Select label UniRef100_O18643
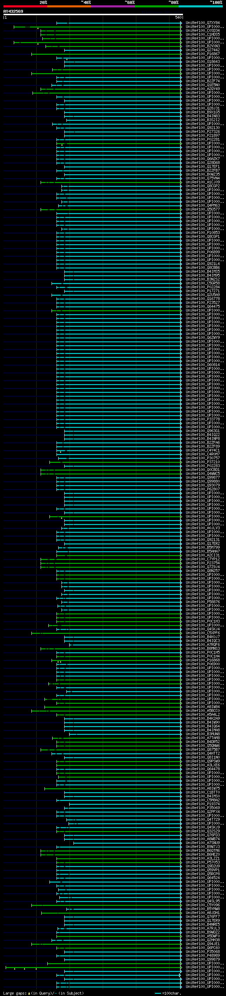The width and height of the screenshot is (226, 996). click(x=203, y=61)
